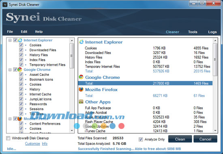Select the Flash Player Cache results row
This screenshot has width=223, height=154.
point(145,122)
